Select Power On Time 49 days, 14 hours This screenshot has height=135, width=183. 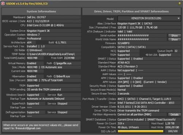(x=128, y=127)
